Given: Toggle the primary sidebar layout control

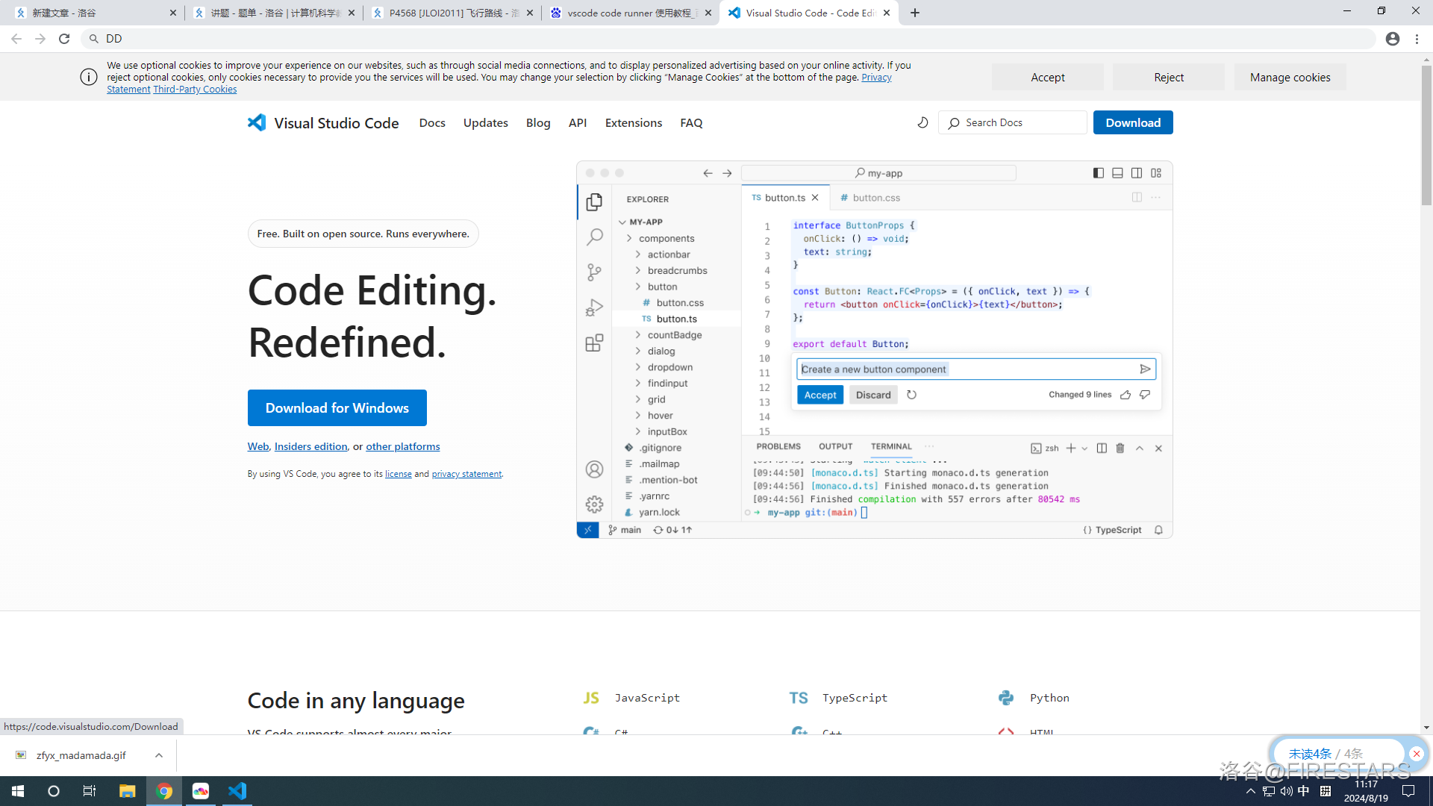Looking at the screenshot, I should (1098, 172).
